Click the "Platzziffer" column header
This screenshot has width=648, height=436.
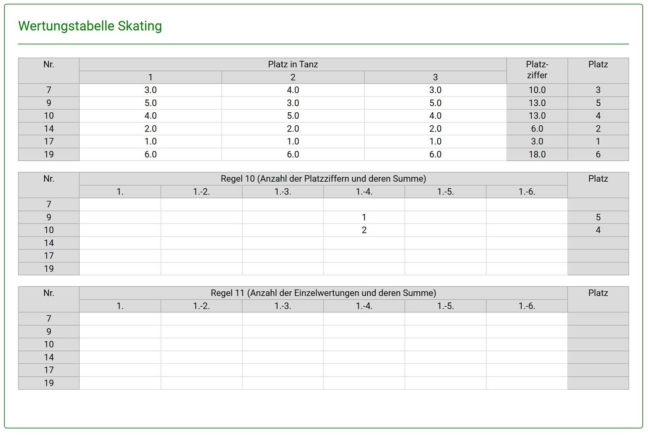537,70
